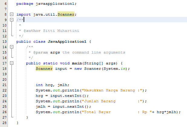Click the import keyword
Image resolution: width=187 pixels, height=127 pixels.
24,14
